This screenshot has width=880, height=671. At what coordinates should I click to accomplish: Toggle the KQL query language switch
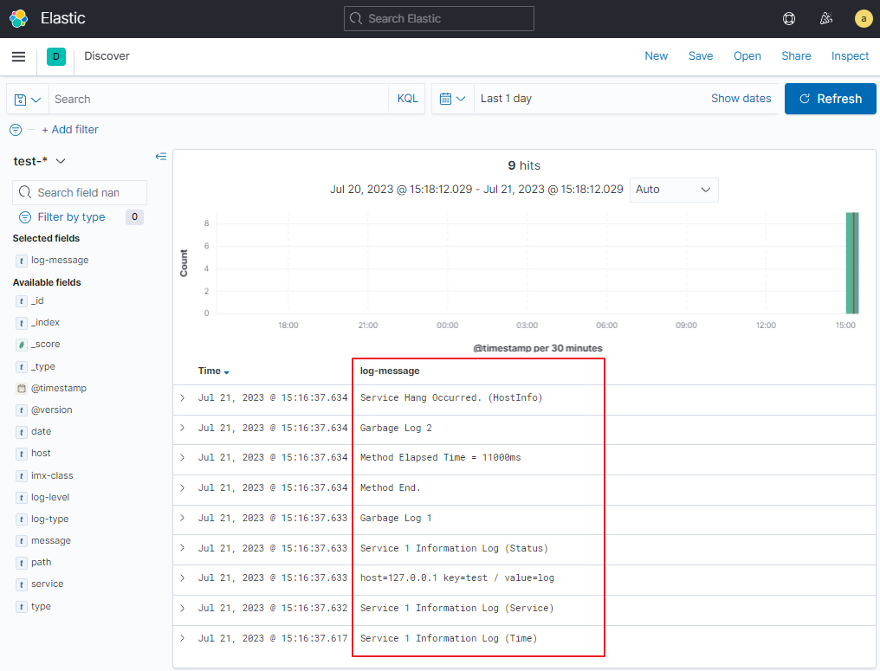[407, 99]
